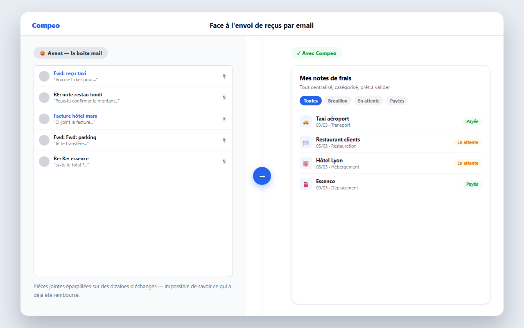Click the paperclip on Facture hôtel mars email
Screen dimensions: 524x328
[224, 119]
